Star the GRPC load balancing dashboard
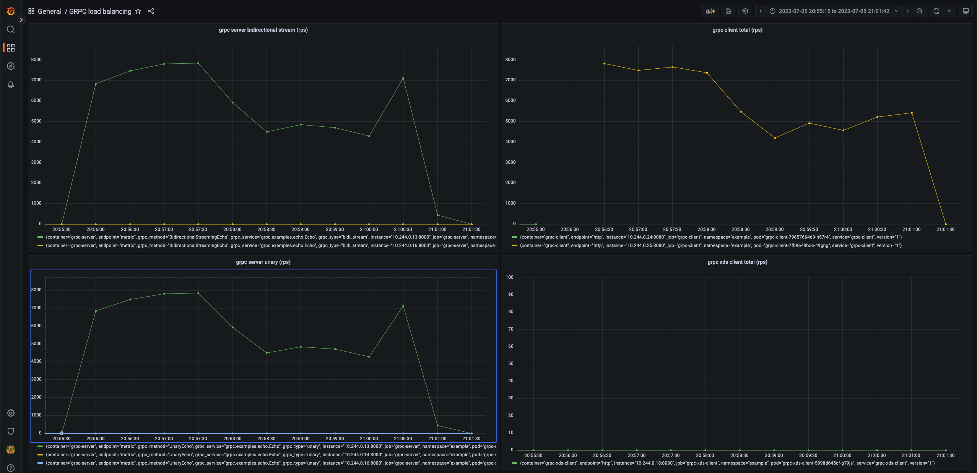 tap(138, 11)
